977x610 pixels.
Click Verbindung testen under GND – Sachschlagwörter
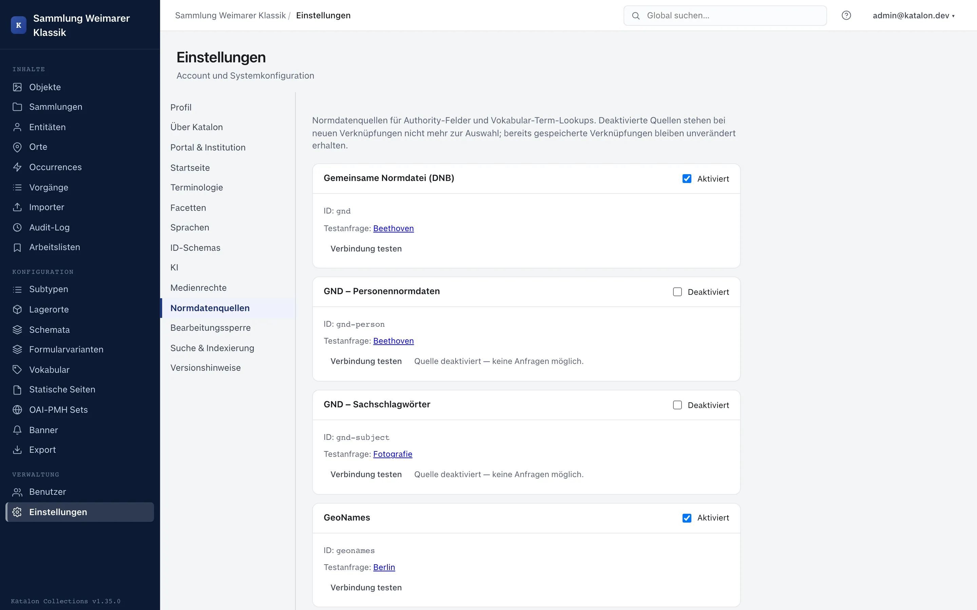point(366,474)
